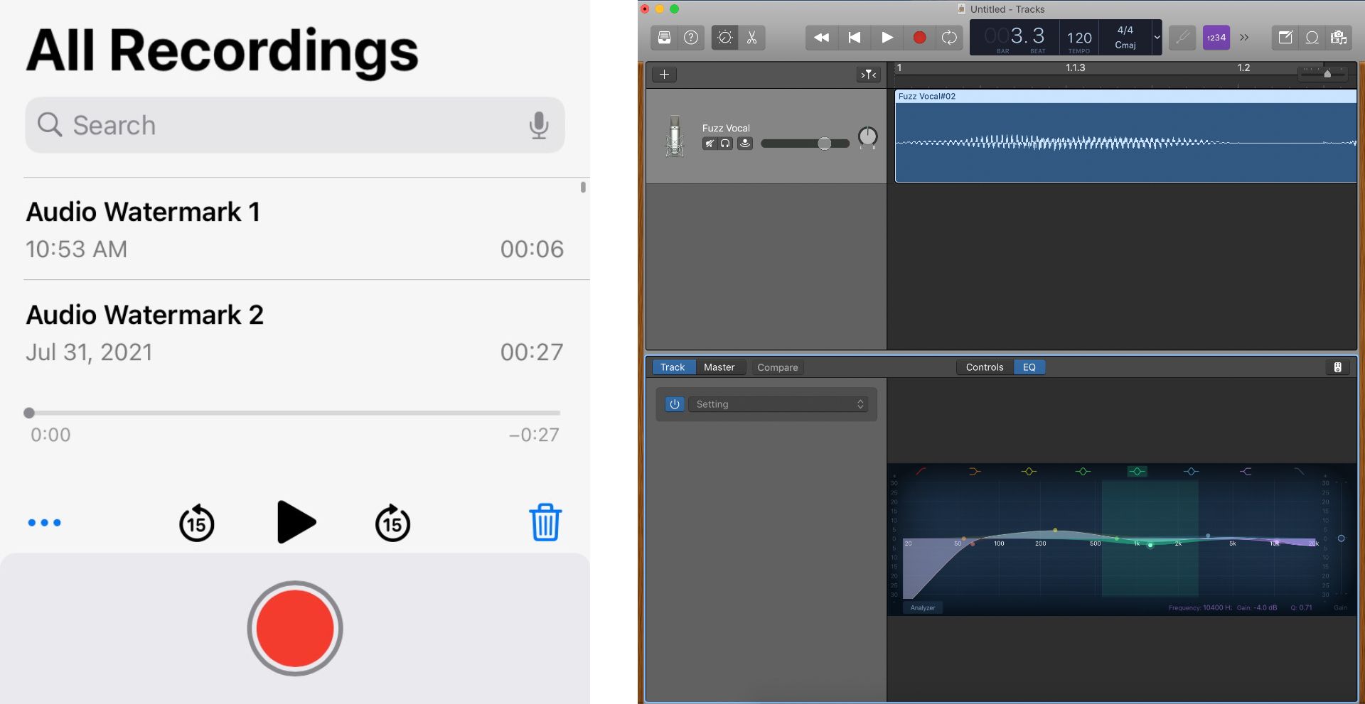Click the tuner fork icon

[x=1182, y=38]
